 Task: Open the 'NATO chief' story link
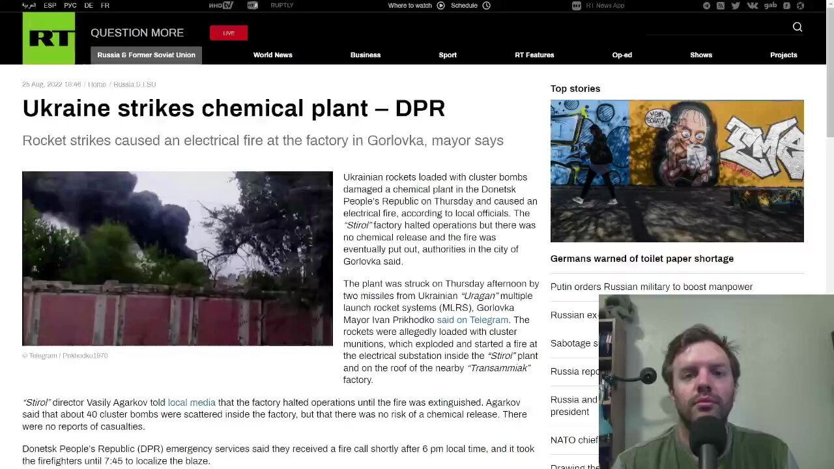click(x=574, y=440)
